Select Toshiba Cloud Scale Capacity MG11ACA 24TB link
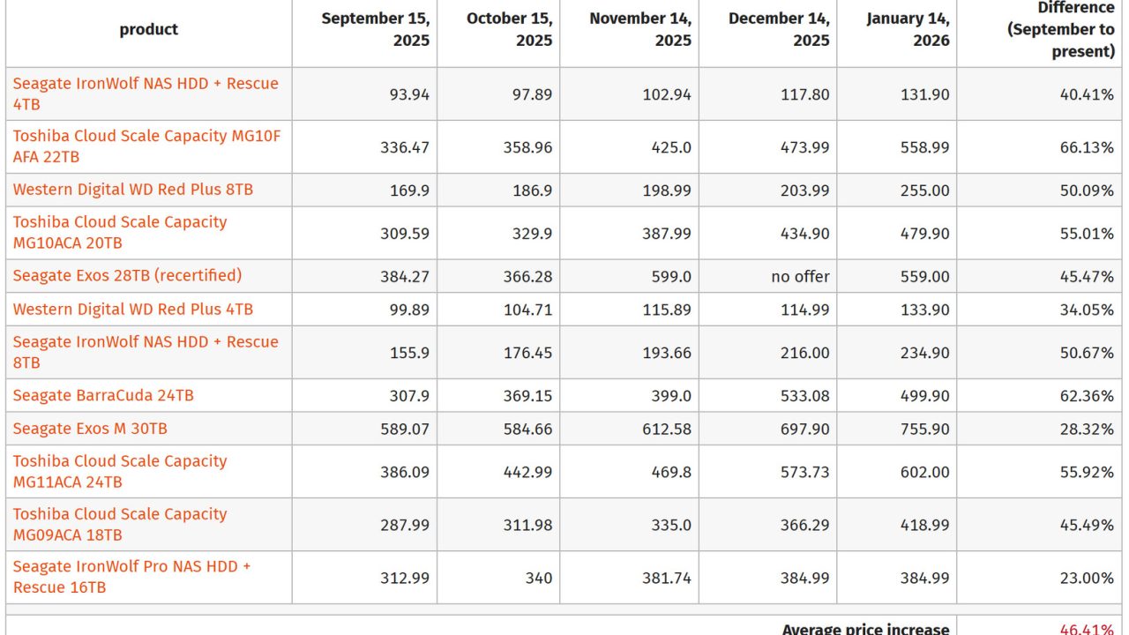This screenshot has height=635, width=1129. point(120,461)
